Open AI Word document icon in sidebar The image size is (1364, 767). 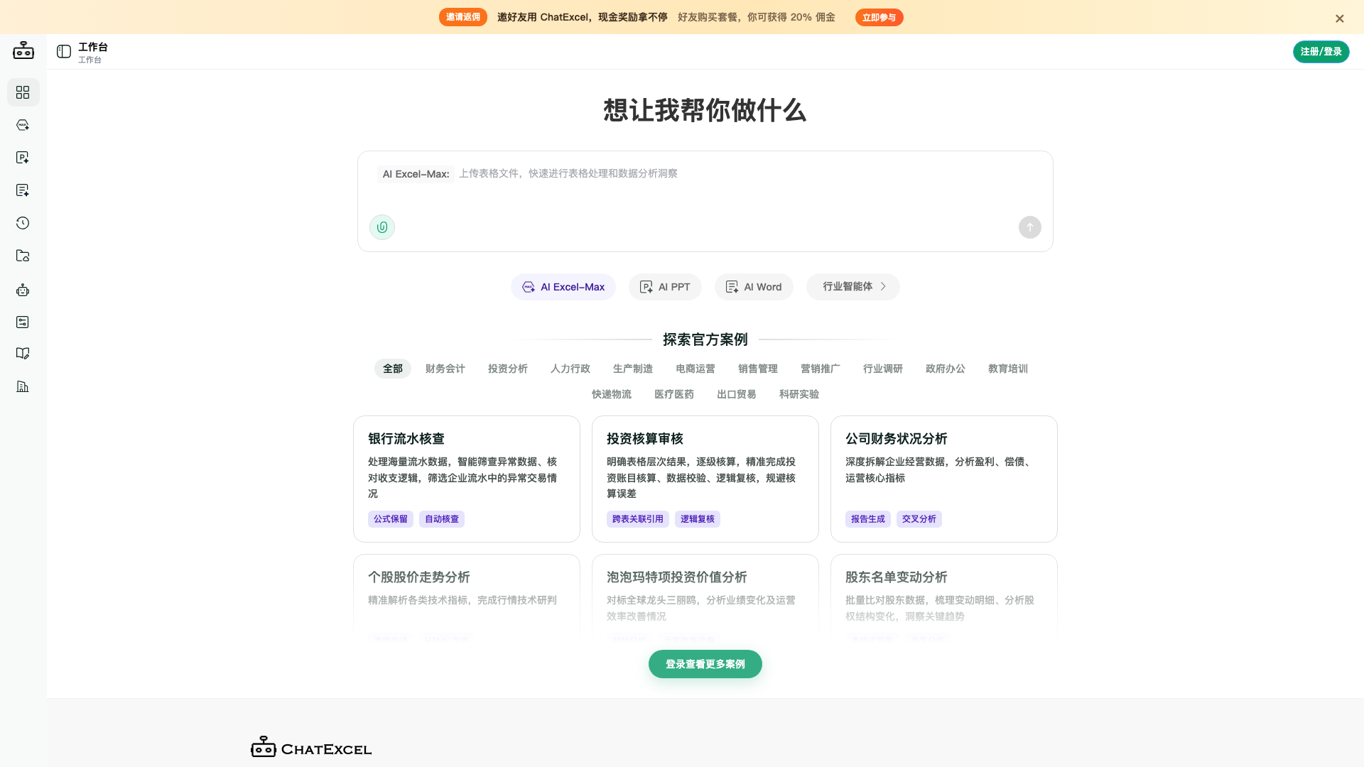click(x=23, y=190)
